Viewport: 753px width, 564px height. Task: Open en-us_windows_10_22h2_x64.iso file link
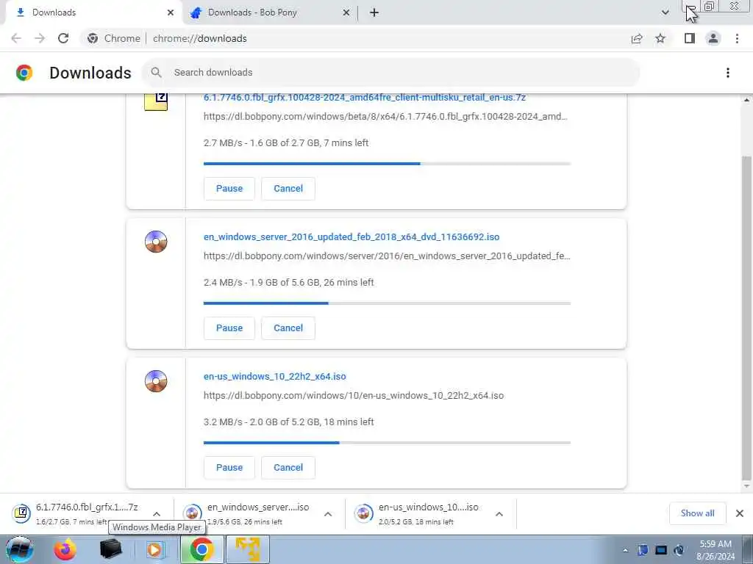pyautogui.click(x=275, y=377)
